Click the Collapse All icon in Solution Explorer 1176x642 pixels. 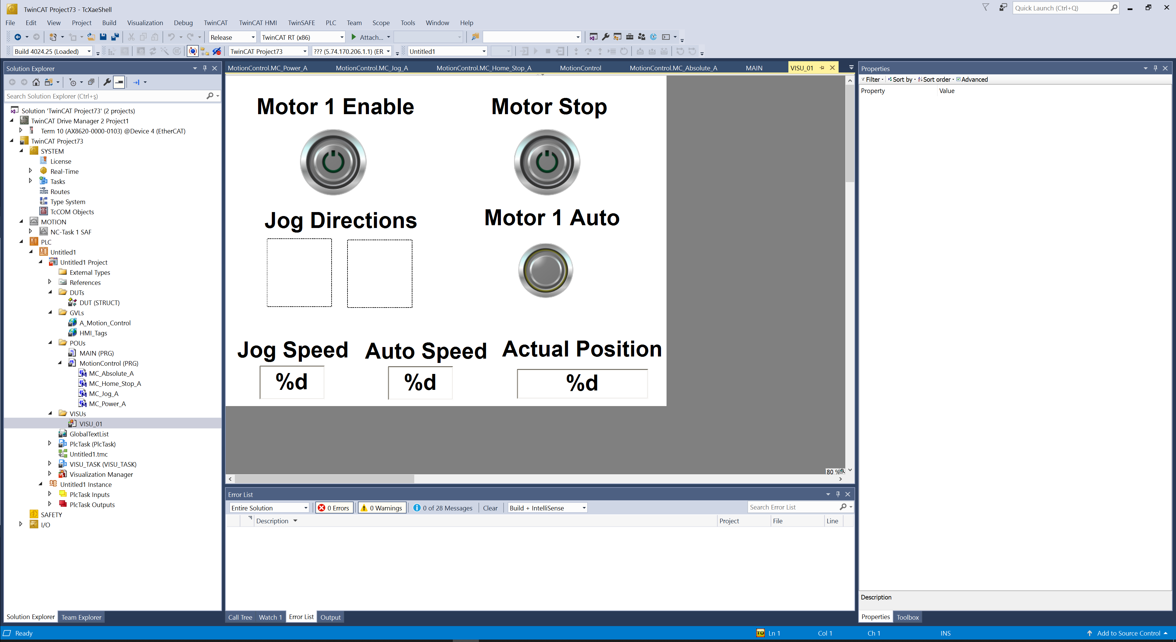[91, 82]
